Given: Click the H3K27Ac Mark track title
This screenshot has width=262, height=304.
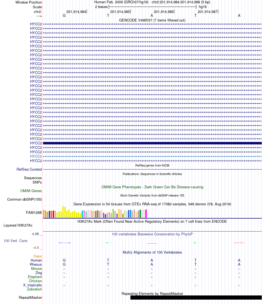Looking at the screenshot, I should pos(152,221).
